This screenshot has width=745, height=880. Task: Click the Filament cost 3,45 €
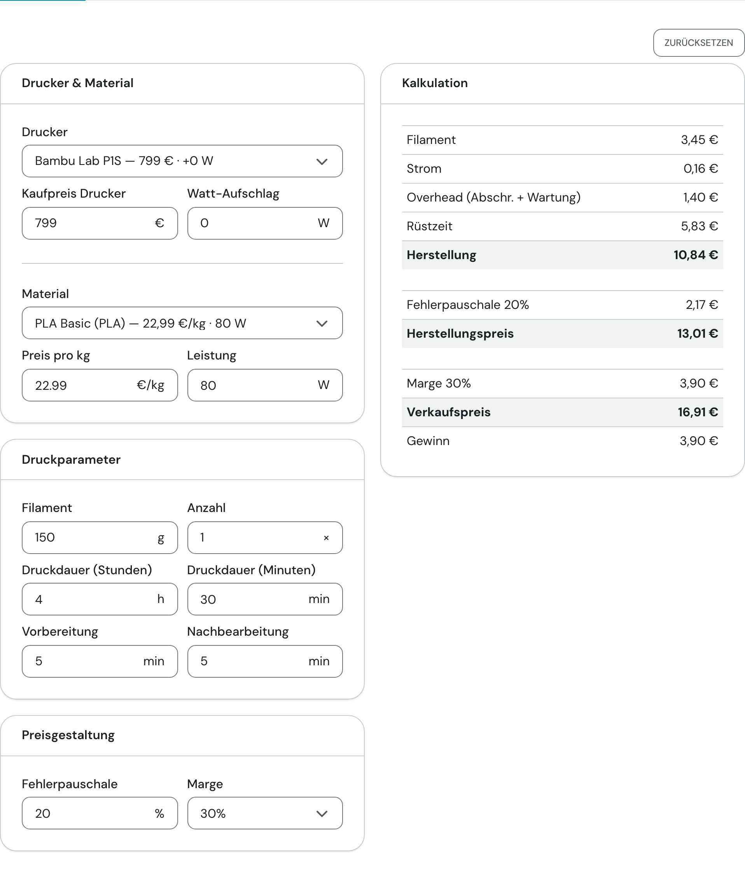pyautogui.click(x=700, y=140)
